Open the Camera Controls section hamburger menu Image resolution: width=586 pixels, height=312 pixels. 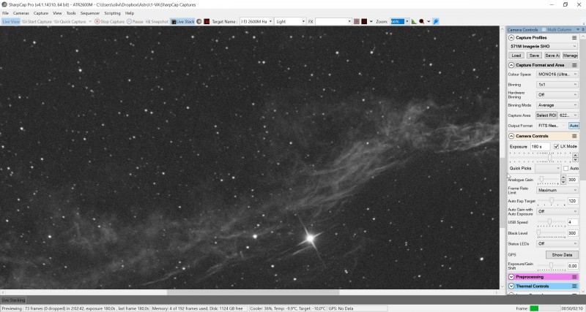click(x=574, y=136)
